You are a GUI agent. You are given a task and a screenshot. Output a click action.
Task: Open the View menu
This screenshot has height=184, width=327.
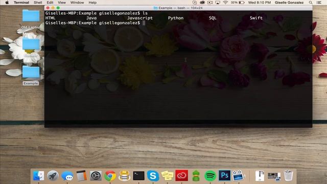point(62,3)
